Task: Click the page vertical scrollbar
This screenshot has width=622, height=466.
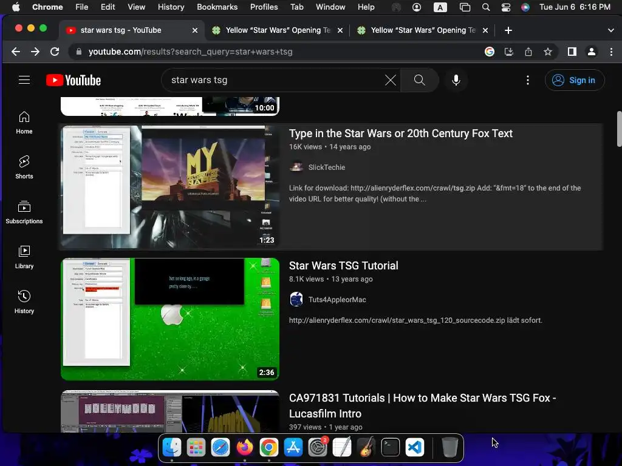Action: 619,129
